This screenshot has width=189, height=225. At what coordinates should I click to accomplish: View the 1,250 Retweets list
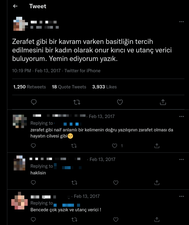coord(30,87)
